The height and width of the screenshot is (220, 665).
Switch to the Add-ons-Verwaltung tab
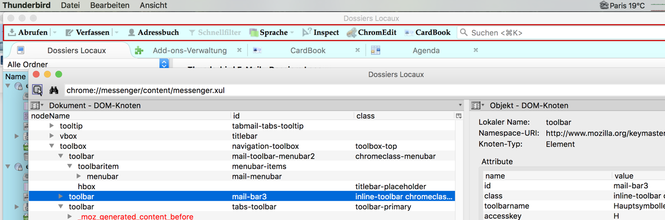pyautogui.click(x=190, y=51)
